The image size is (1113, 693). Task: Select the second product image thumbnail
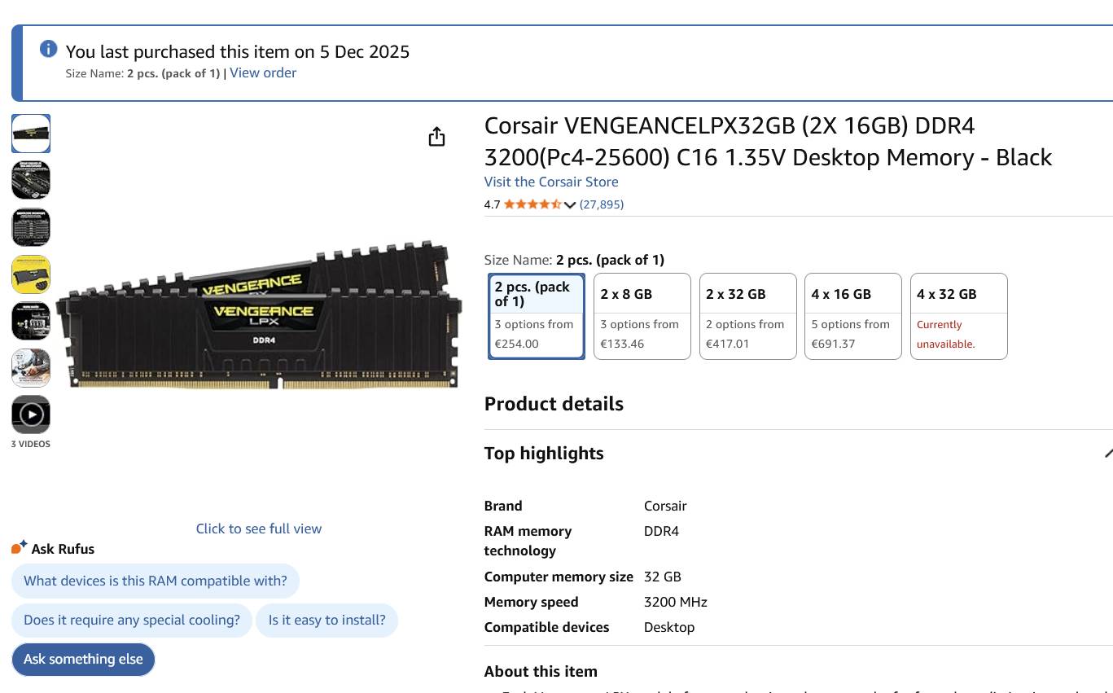[x=31, y=180]
